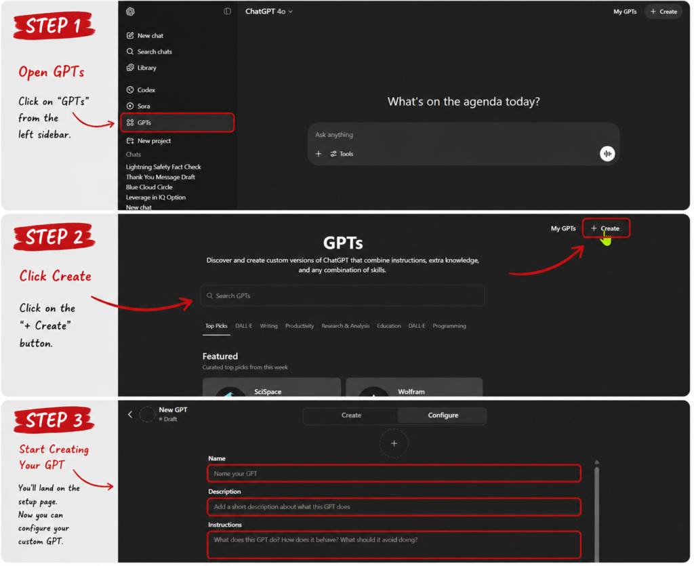Click the Instructions text area
This screenshot has height=566, width=694.
[394, 545]
